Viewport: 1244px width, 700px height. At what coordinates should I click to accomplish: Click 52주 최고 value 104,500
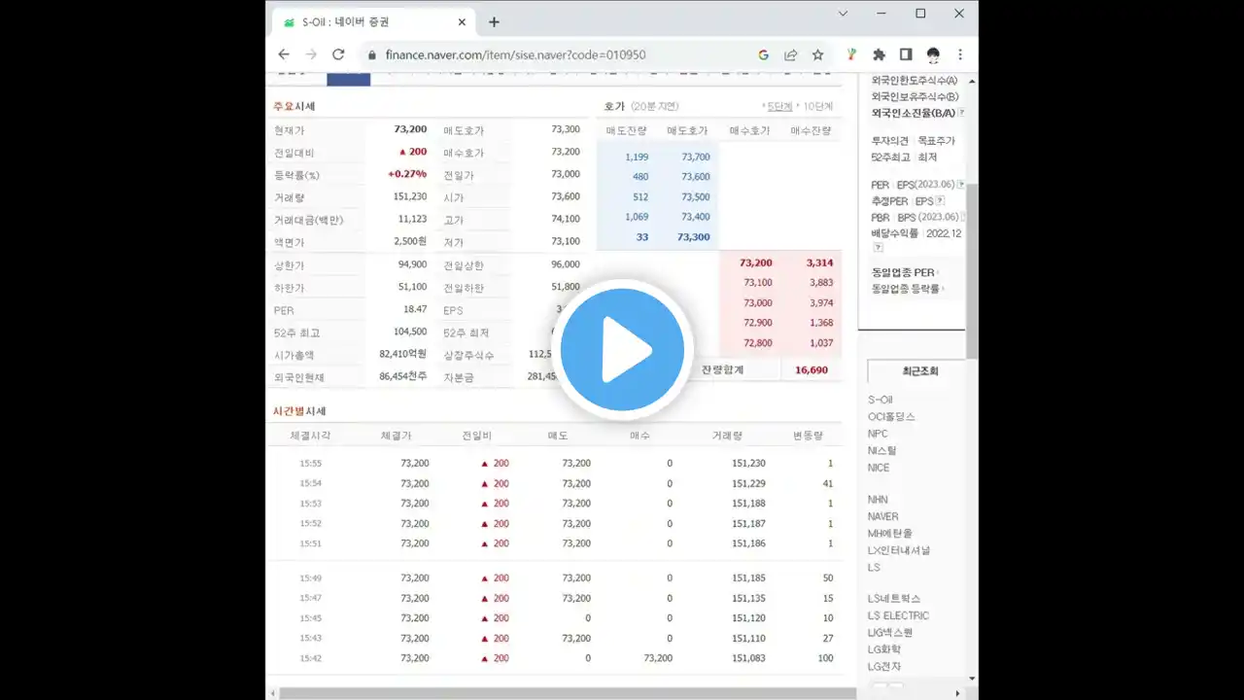410,332
